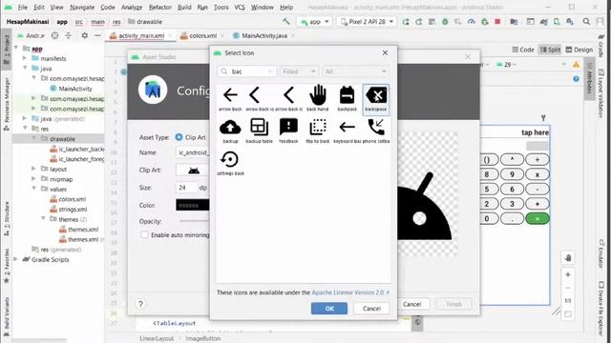Click the red Stop button in toolbar
The height and width of the screenshot is (343, 611).
pos(497,22)
